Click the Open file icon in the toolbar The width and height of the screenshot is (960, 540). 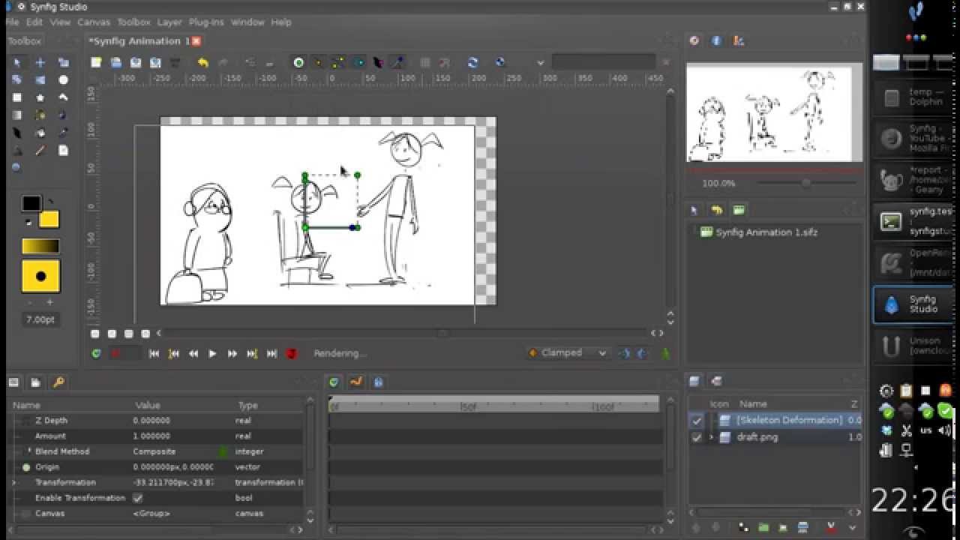click(116, 63)
